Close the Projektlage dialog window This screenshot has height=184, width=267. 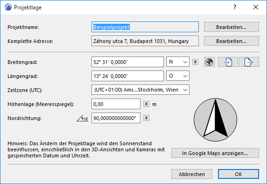click(256, 7)
